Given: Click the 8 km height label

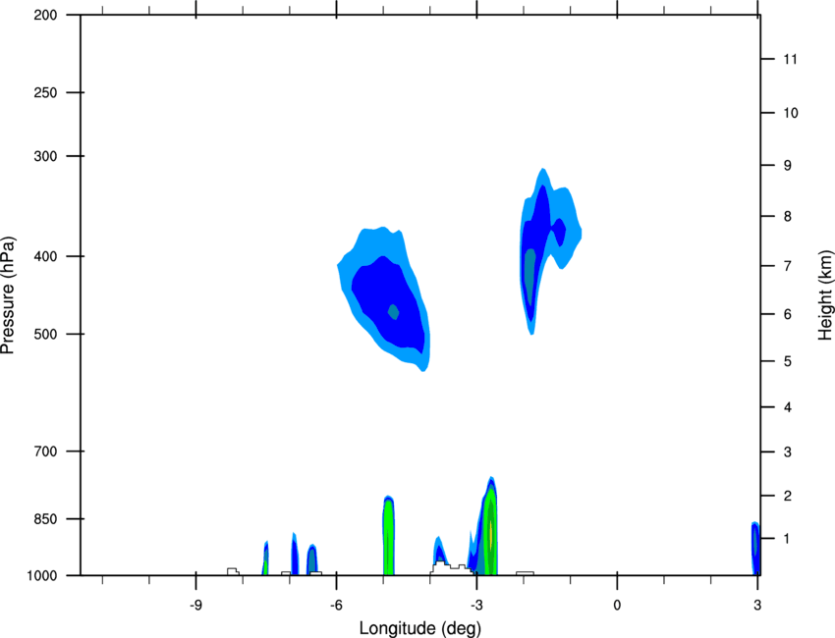Looking at the screenshot, I should (x=788, y=216).
